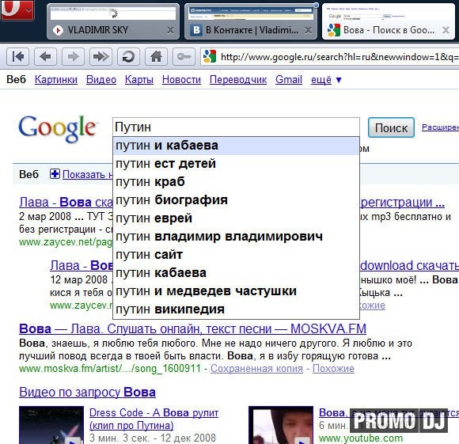This screenshot has width=459, height=444.
Task: Switch to Вова - Поиск в Google tab
Action: (x=388, y=21)
